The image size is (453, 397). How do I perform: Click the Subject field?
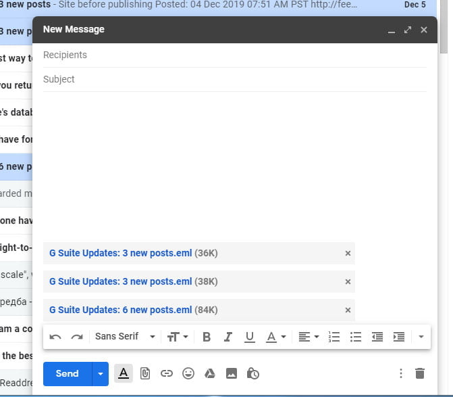point(234,79)
